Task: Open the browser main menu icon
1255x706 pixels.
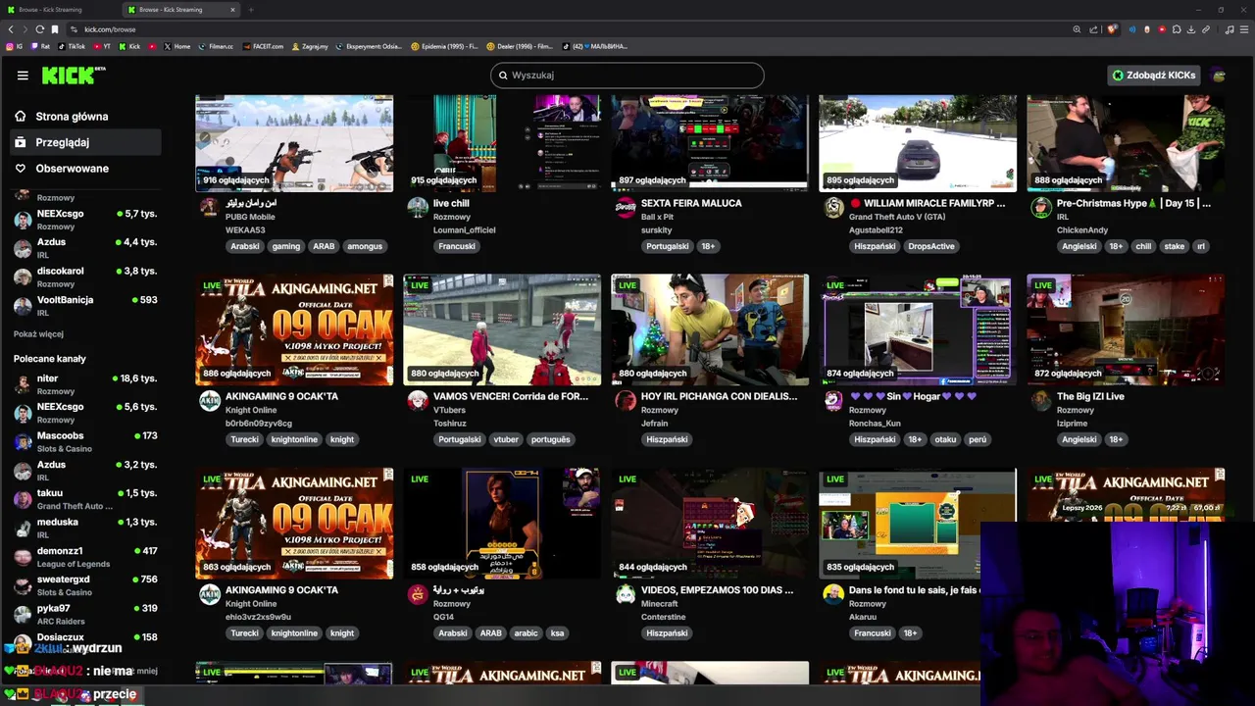Action: tap(1243, 29)
